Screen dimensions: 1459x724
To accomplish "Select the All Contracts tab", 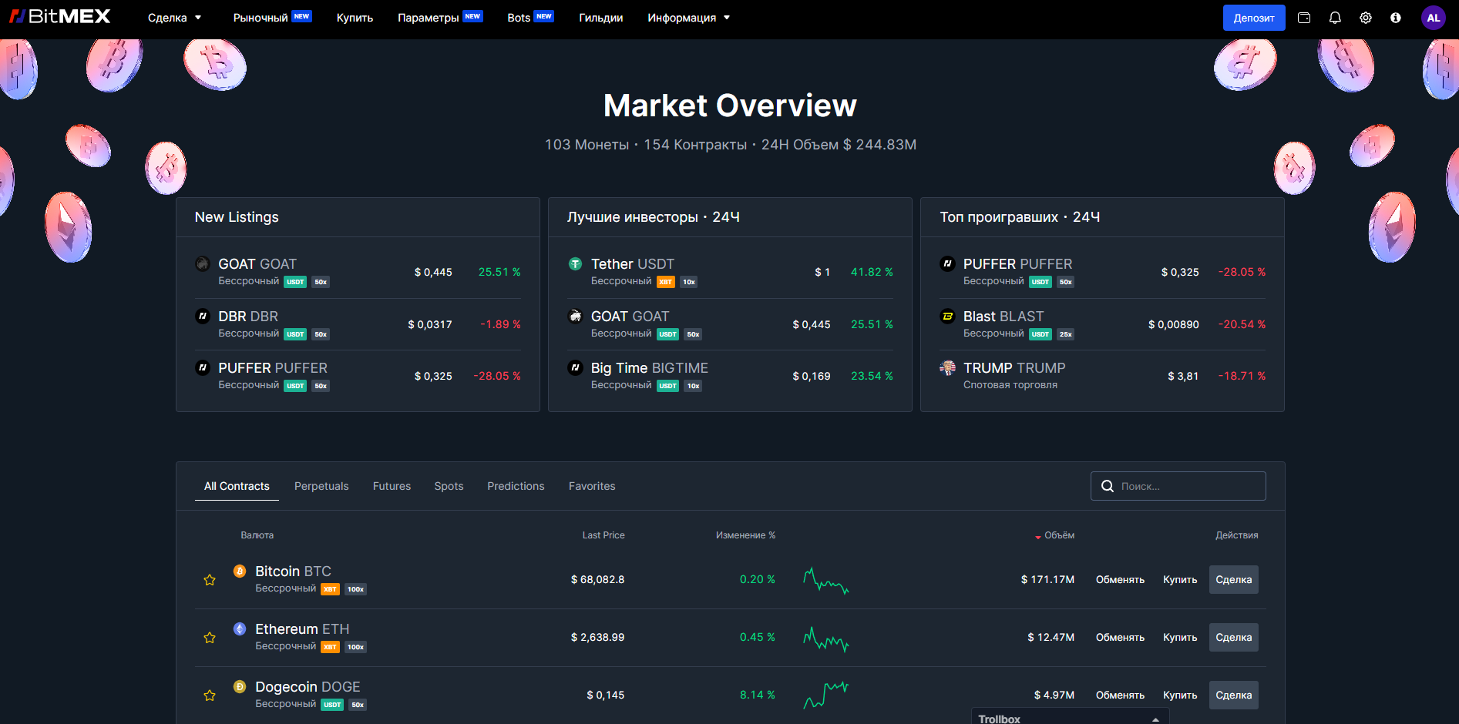I will pos(237,486).
